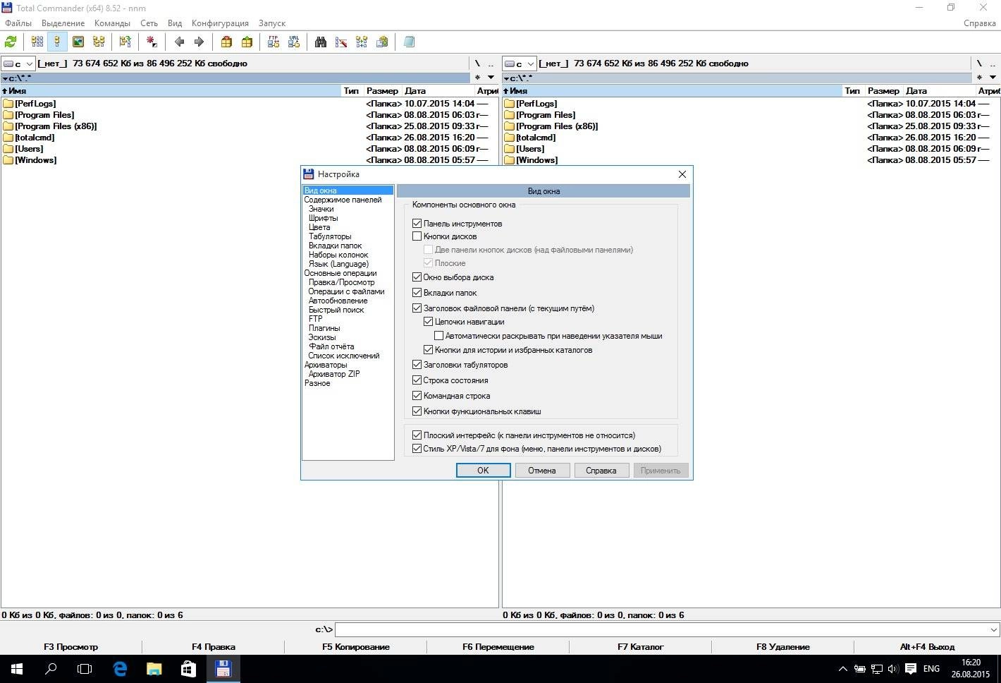Enable Thumbnails view from the toolbar
The image size is (1001, 683).
point(78,42)
